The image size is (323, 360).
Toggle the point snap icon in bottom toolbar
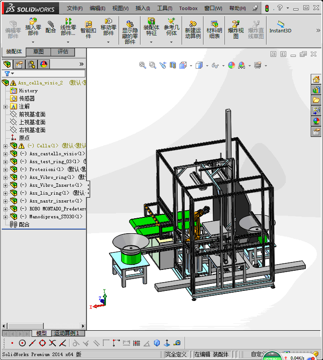[x=12, y=343]
